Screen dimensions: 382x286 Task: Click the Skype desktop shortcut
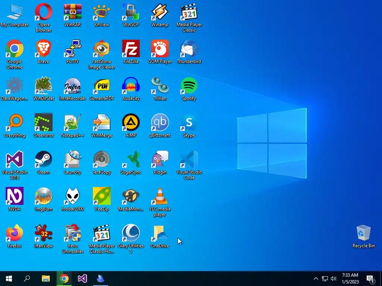pyautogui.click(x=189, y=126)
